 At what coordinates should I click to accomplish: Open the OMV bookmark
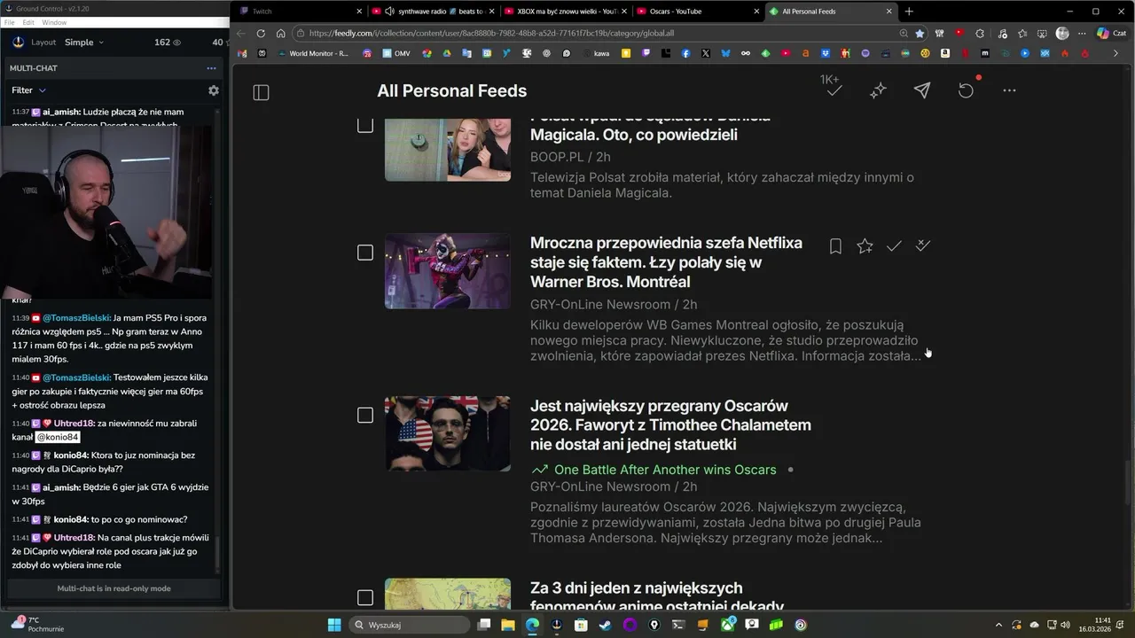396,53
